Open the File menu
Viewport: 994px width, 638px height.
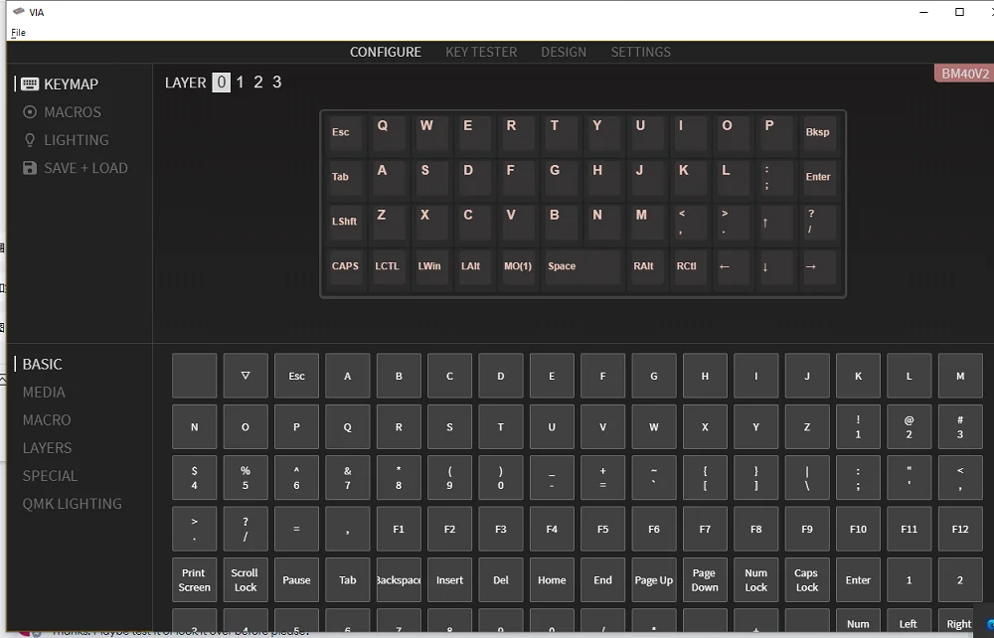tap(18, 33)
